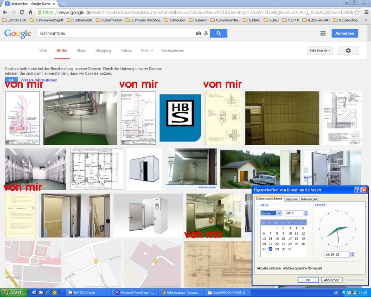Open settings via the gear icon
Screen dimensions: 371x297
tap(348, 51)
